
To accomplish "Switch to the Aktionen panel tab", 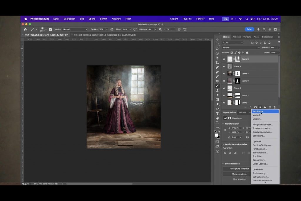I will 237,37.
